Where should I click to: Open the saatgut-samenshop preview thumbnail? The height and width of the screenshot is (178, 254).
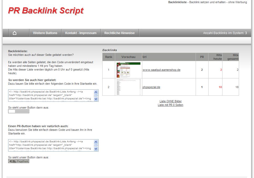click(128, 70)
